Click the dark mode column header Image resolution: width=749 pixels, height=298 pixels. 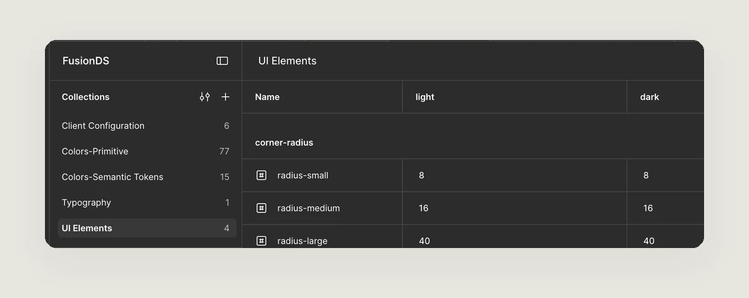(x=650, y=97)
